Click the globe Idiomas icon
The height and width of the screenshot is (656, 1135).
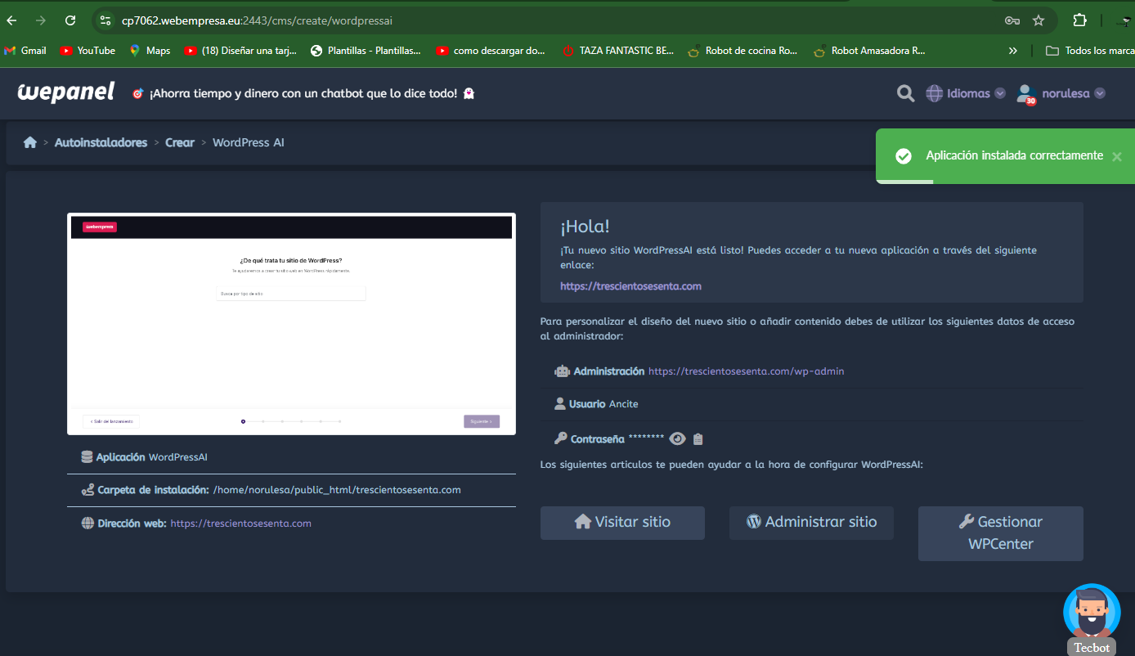pyautogui.click(x=934, y=93)
